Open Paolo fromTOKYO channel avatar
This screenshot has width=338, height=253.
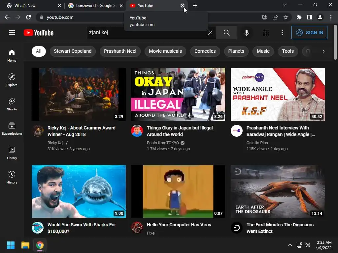(x=137, y=130)
